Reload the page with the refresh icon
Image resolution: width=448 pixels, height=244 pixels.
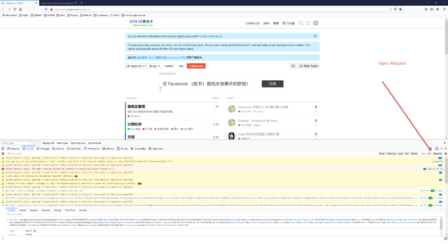(14, 9)
